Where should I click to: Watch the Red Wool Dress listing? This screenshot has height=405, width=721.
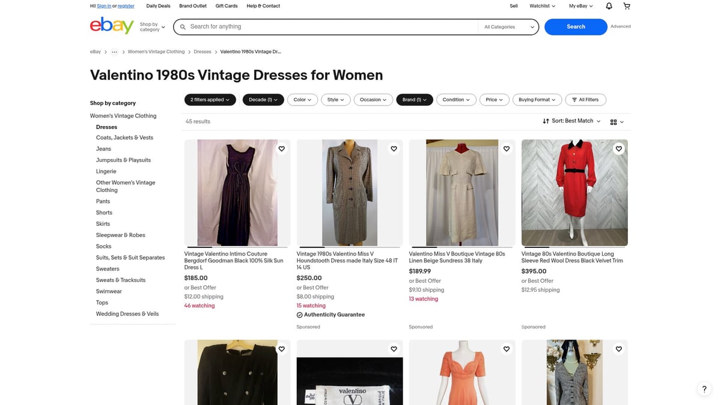(618, 149)
